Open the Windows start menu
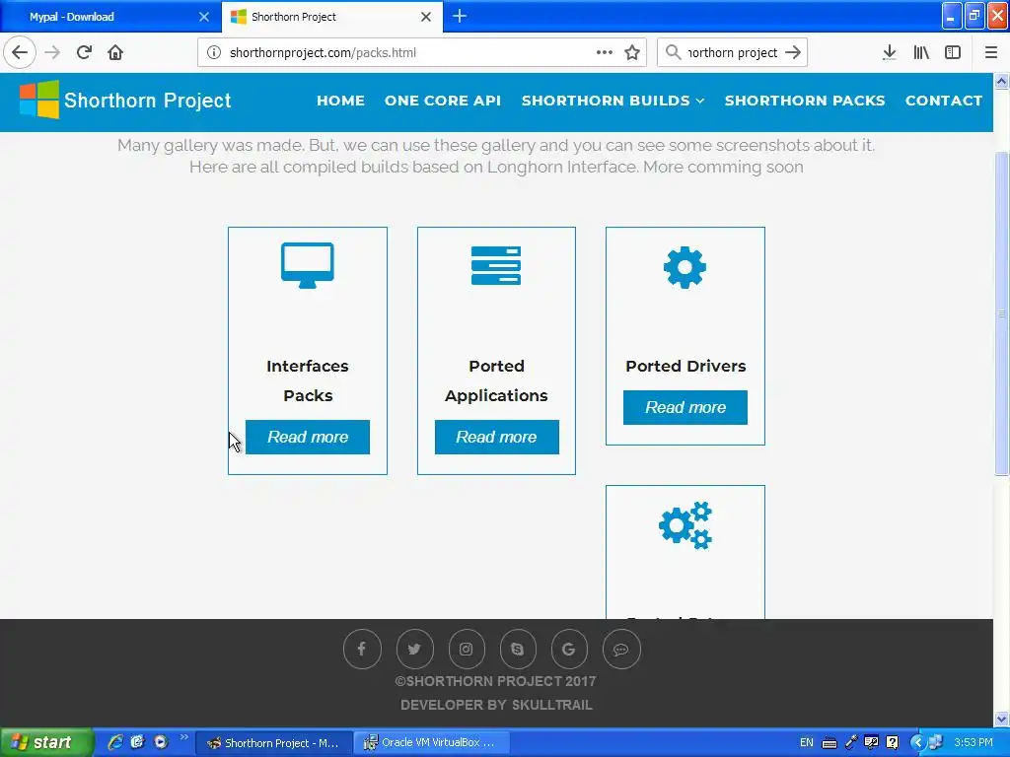This screenshot has height=757, width=1010. 45,742
